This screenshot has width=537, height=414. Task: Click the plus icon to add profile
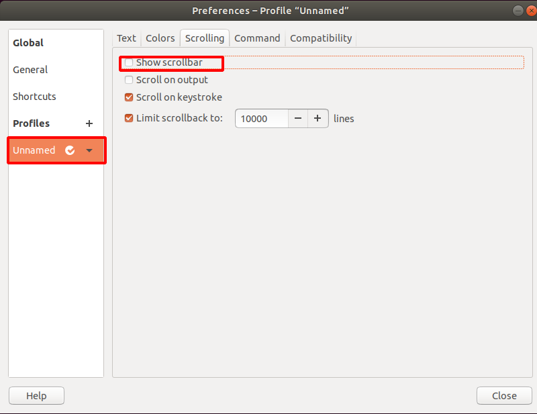[89, 123]
